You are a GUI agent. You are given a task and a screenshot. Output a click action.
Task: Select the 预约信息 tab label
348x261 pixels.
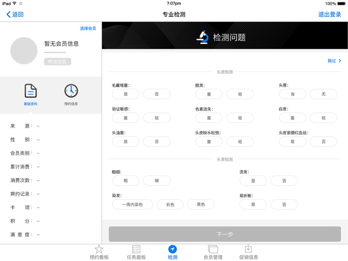(x=71, y=104)
